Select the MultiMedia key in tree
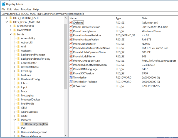Image resolution: width=178 pixels, height=138 pixels. pyautogui.click(x=28, y=103)
